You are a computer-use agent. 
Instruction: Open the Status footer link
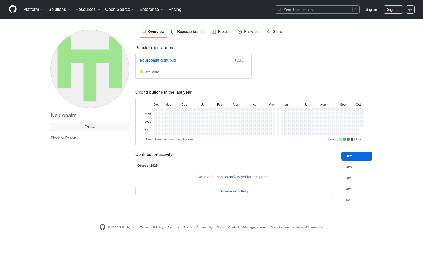pos(188,227)
